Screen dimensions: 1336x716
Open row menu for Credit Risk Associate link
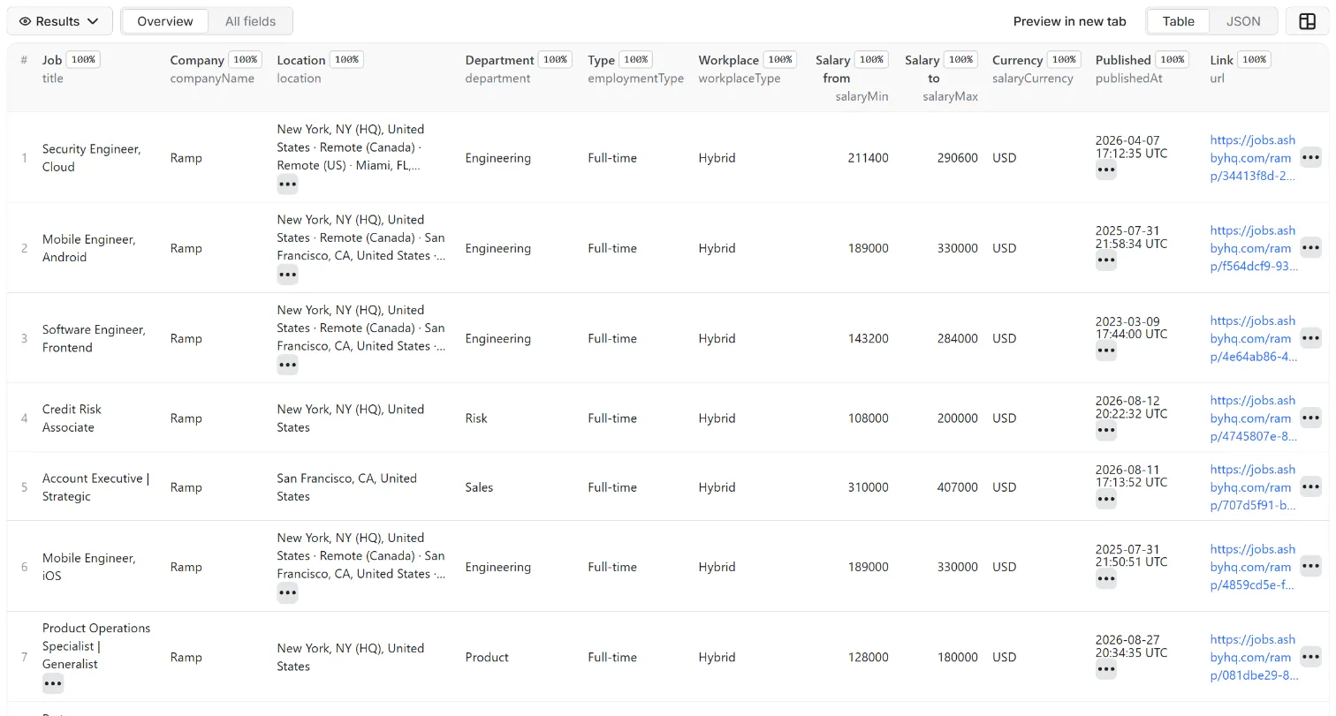[x=1310, y=418]
